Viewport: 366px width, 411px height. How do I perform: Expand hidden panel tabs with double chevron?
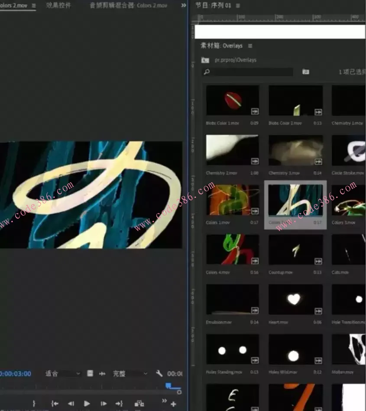(x=184, y=5)
